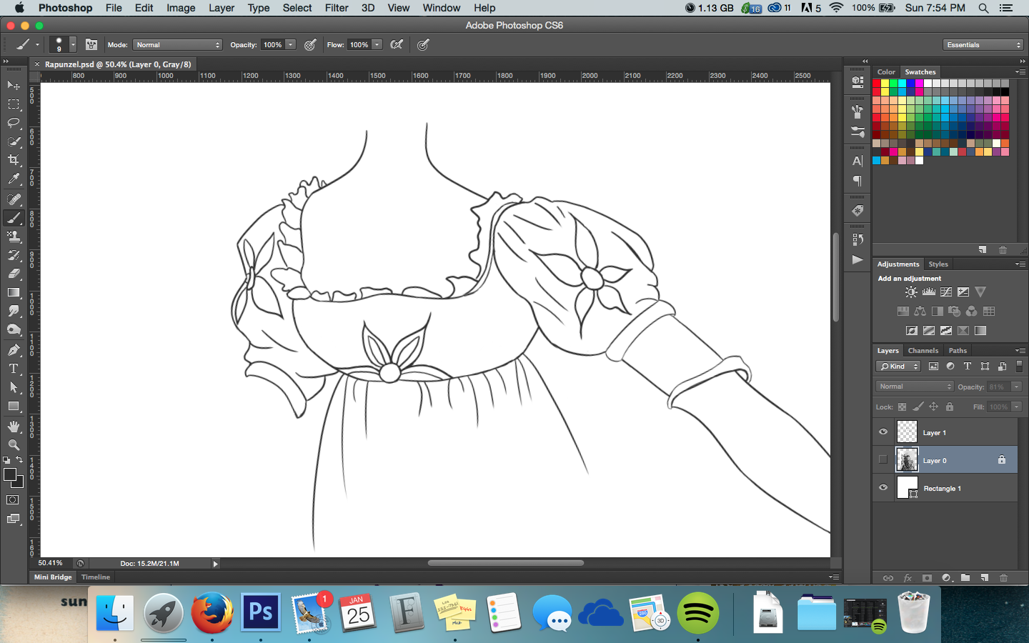Select the Smudge tool

(14, 311)
